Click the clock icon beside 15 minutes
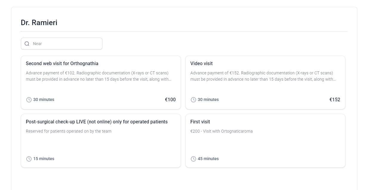 (29, 159)
